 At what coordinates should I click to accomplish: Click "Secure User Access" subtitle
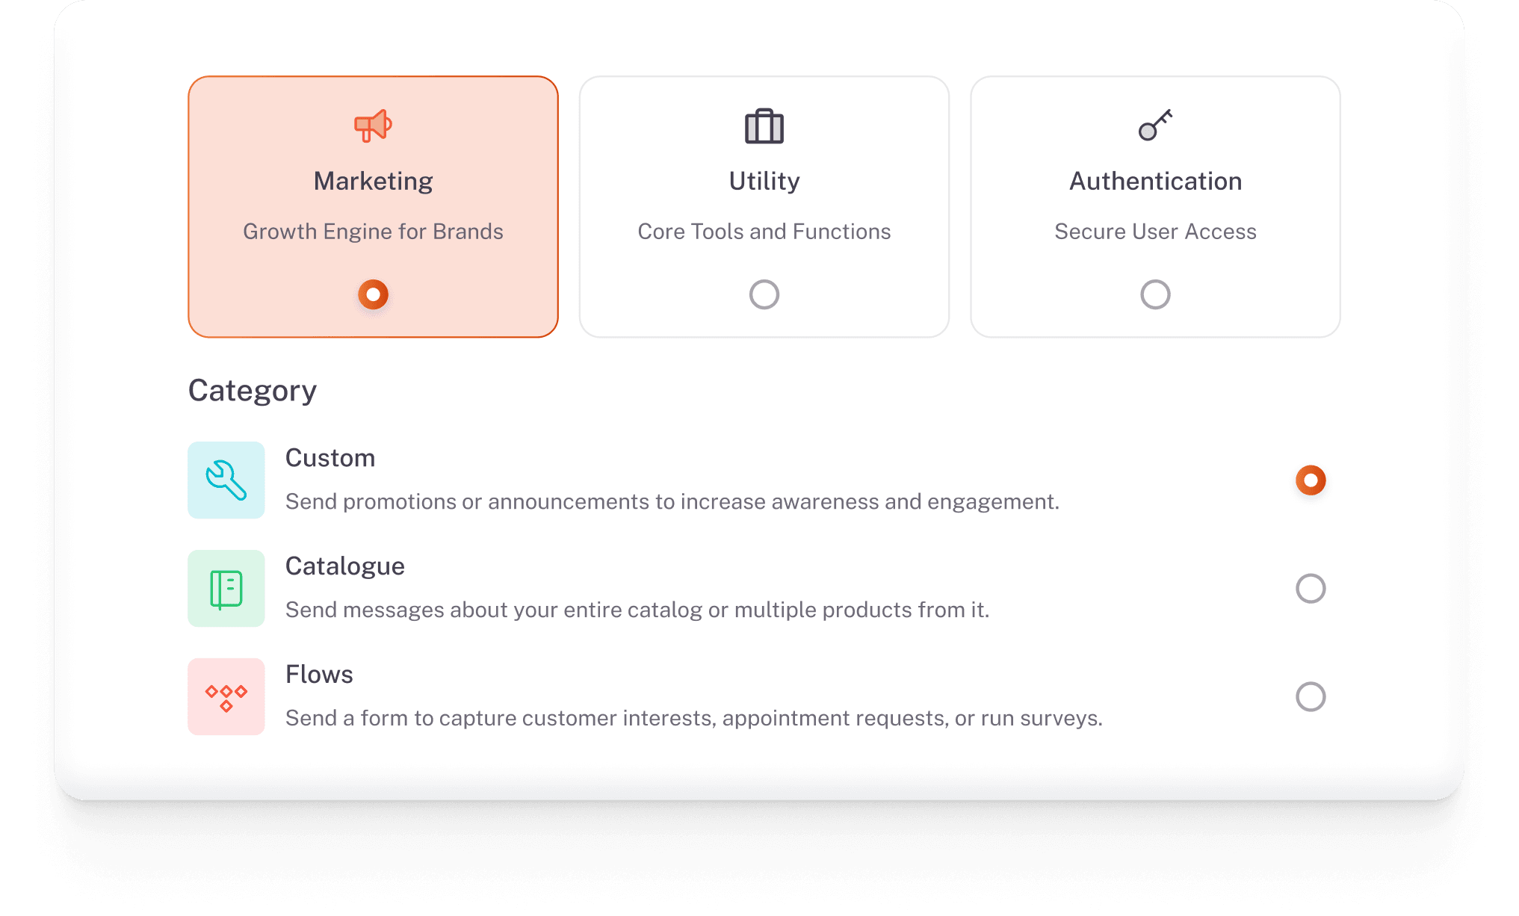coord(1155,232)
